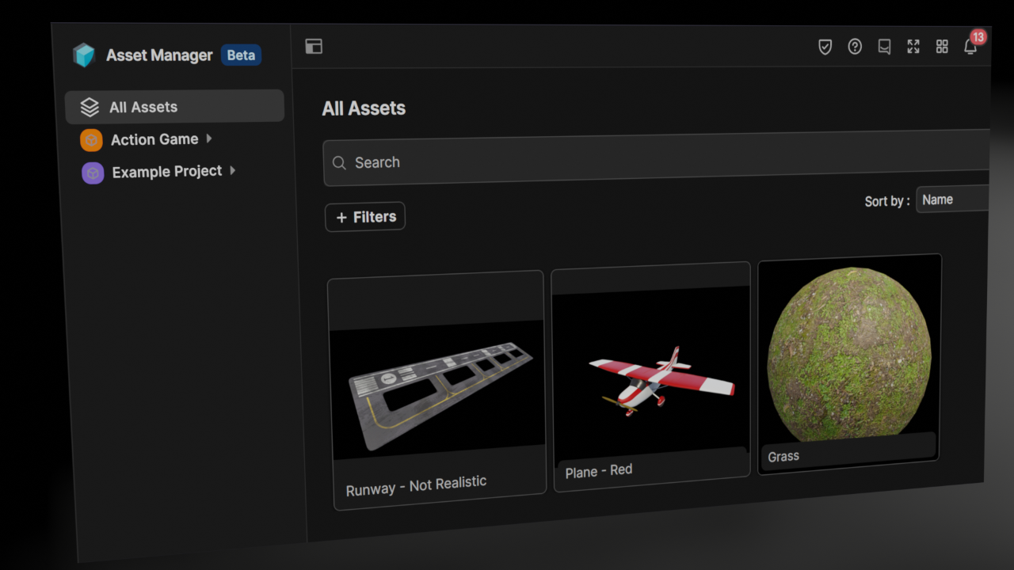Click the All Assets page heading
Image resolution: width=1014 pixels, height=570 pixels.
click(x=364, y=108)
